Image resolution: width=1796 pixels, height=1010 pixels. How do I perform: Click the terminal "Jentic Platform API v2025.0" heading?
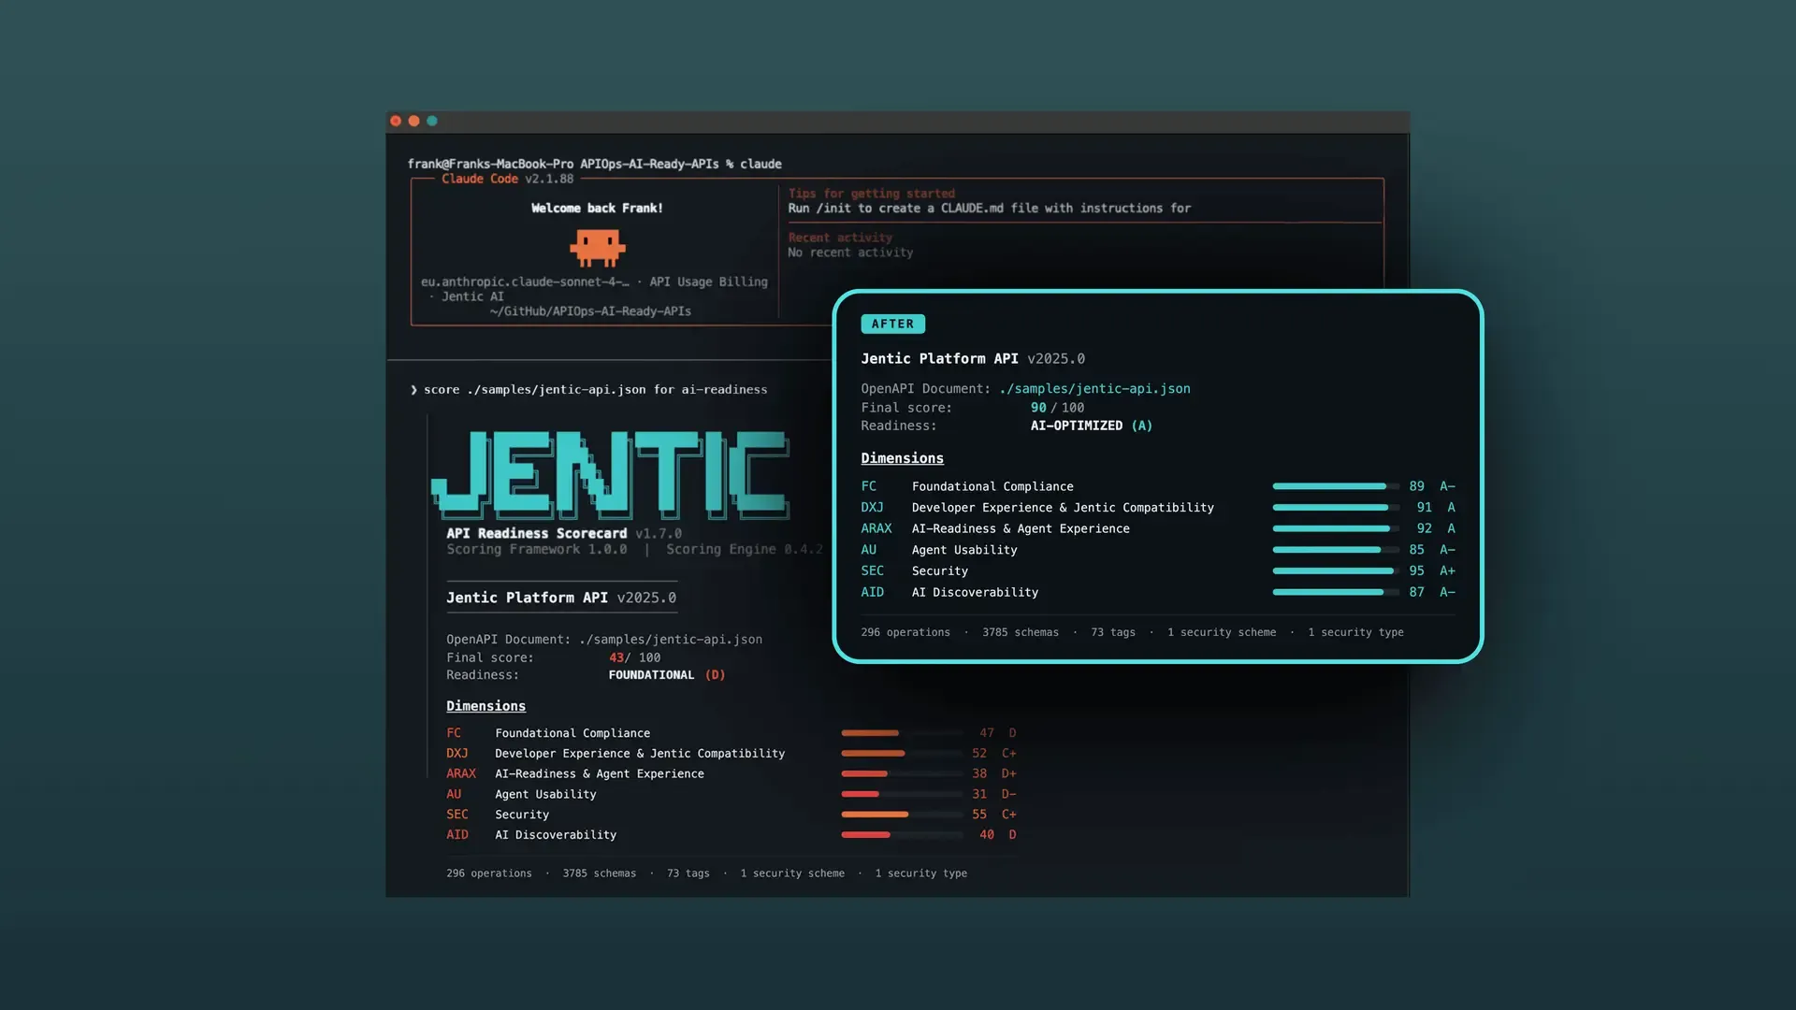(561, 598)
